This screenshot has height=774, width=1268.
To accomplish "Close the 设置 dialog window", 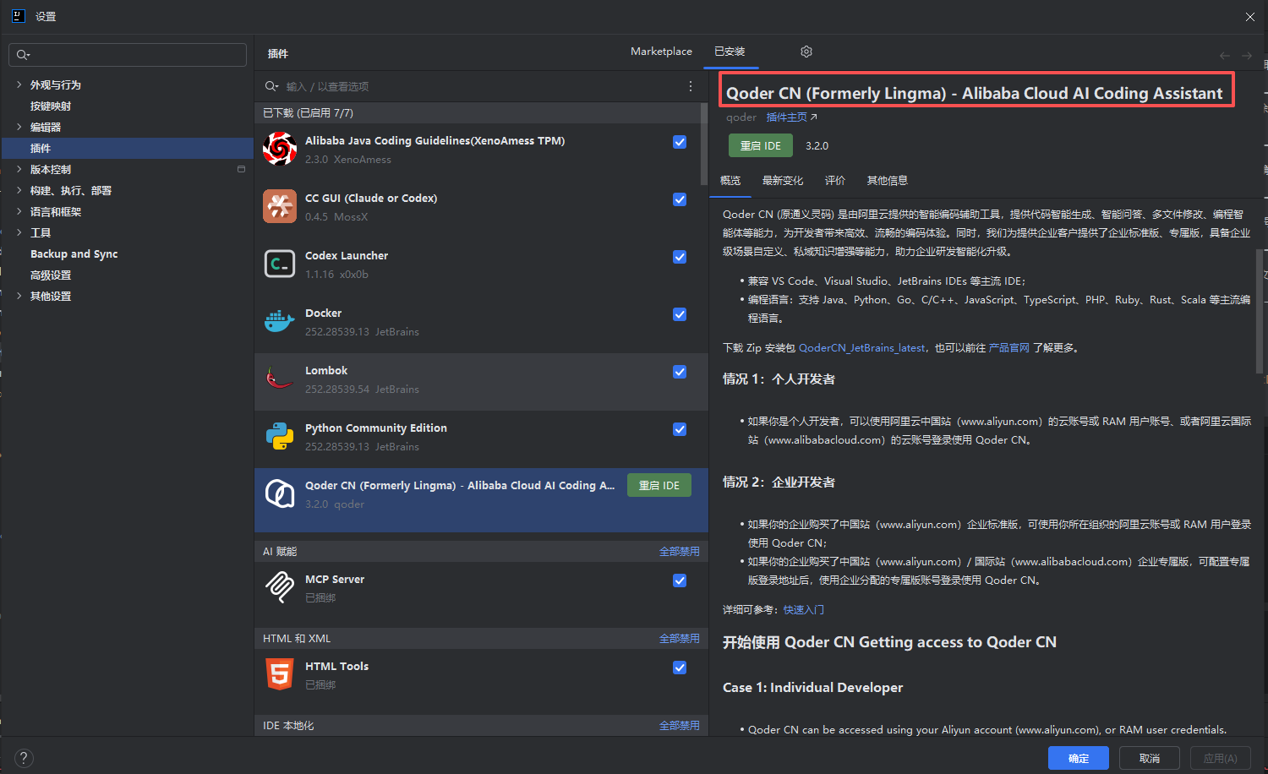I will [1250, 17].
